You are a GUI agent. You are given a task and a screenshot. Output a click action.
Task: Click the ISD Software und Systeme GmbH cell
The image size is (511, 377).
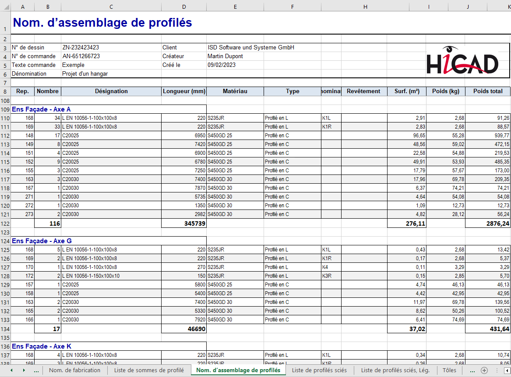251,48
